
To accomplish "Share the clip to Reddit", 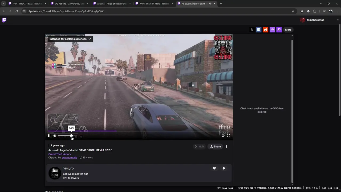I will point(265,30).
